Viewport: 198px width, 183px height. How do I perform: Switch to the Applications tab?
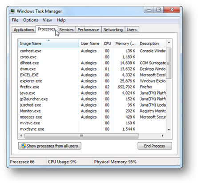[x=24, y=30]
